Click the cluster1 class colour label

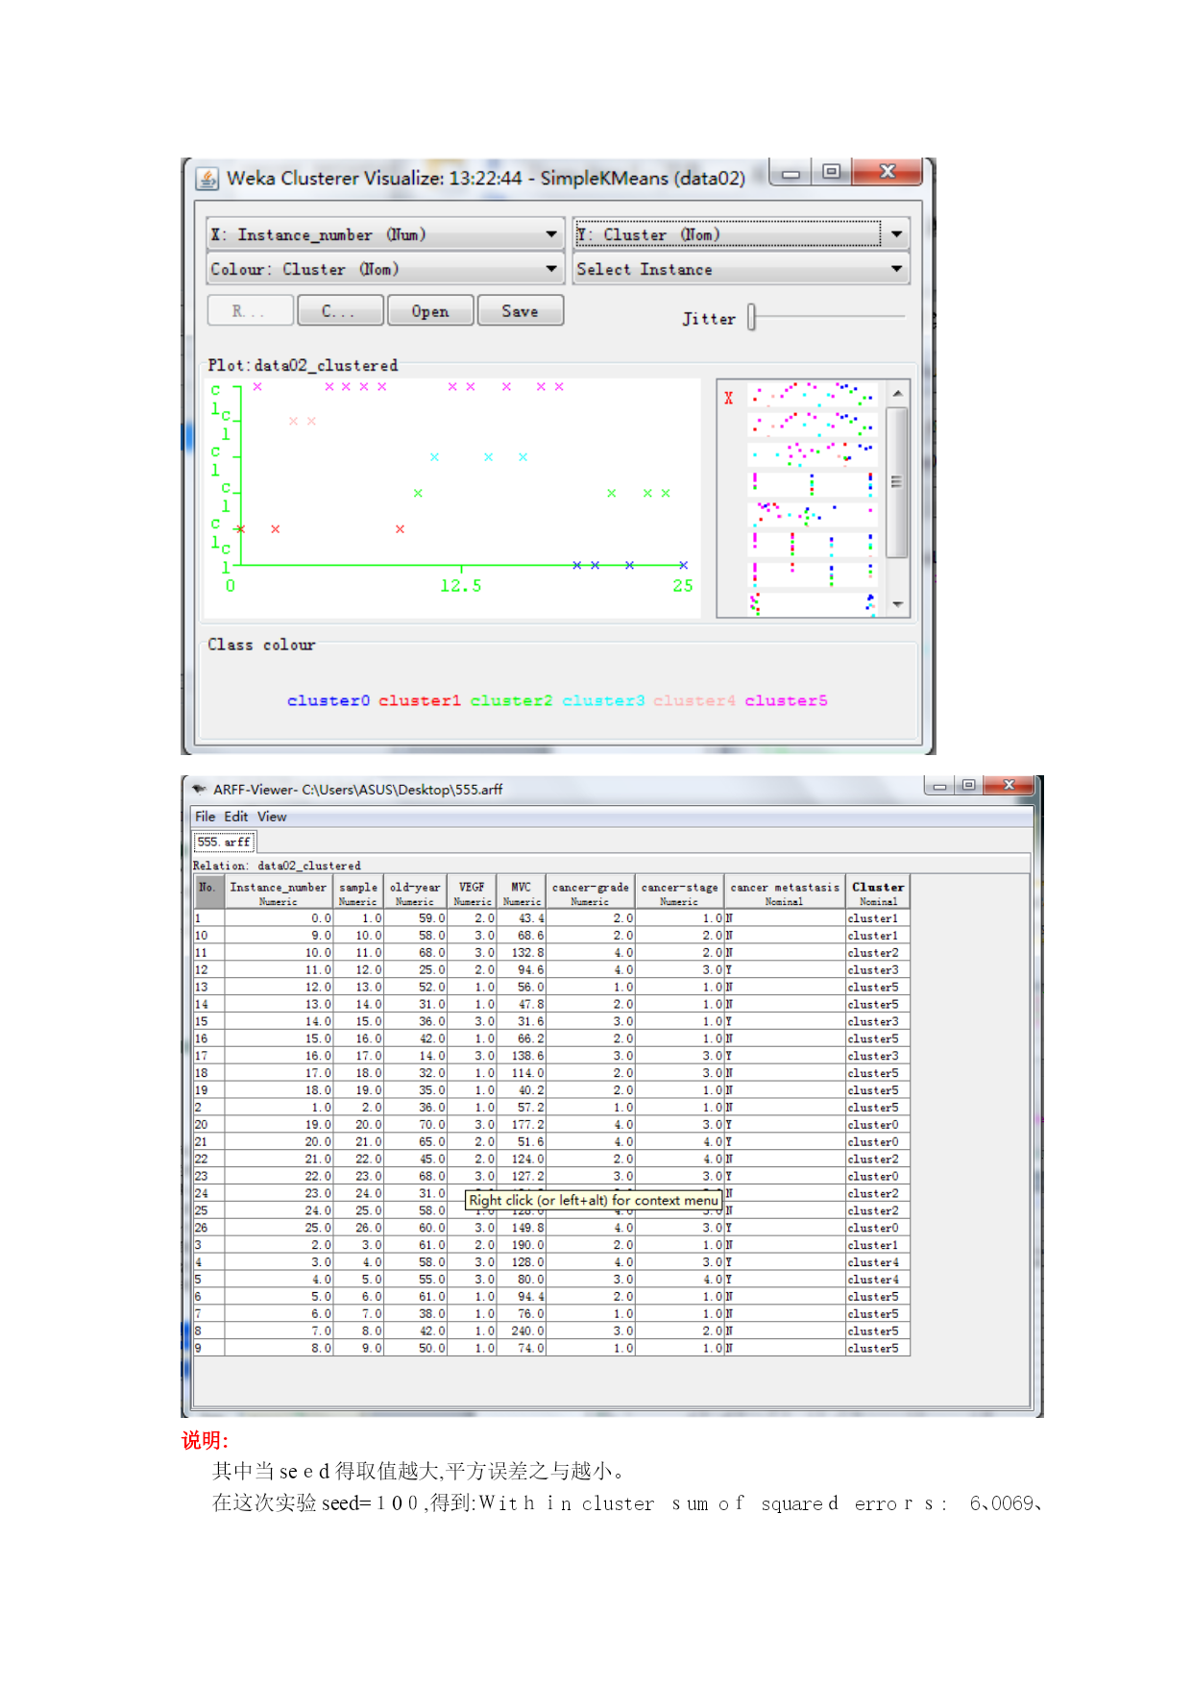coord(420,700)
